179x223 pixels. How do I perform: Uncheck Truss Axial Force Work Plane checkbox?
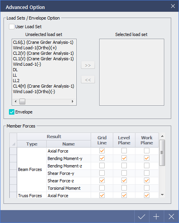pos(147,195)
